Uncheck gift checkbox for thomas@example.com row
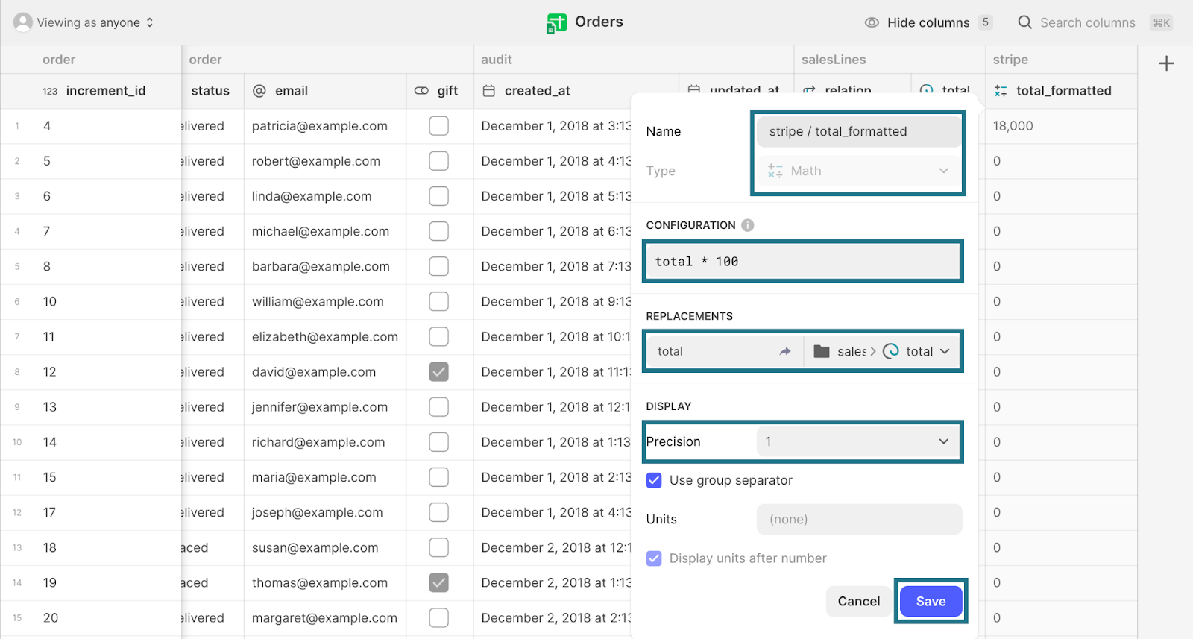This screenshot has height=639, width=1193. coord(439,582)
